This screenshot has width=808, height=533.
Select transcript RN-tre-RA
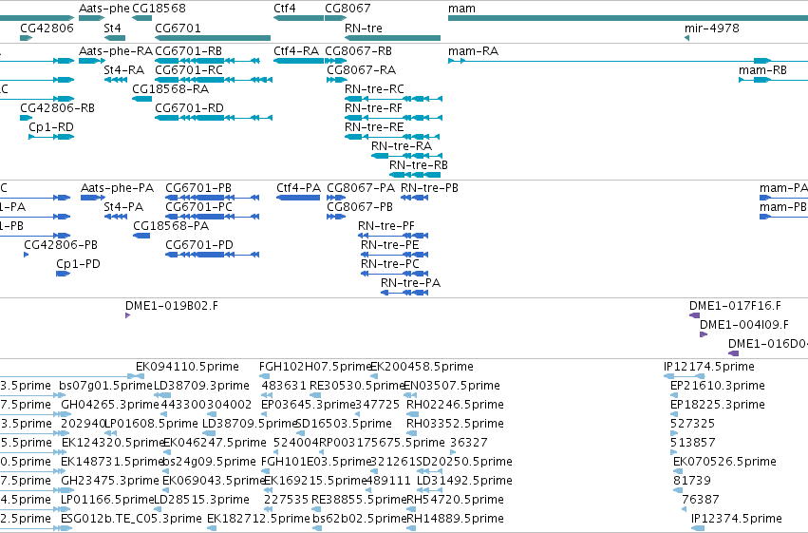tap(406, 156)
